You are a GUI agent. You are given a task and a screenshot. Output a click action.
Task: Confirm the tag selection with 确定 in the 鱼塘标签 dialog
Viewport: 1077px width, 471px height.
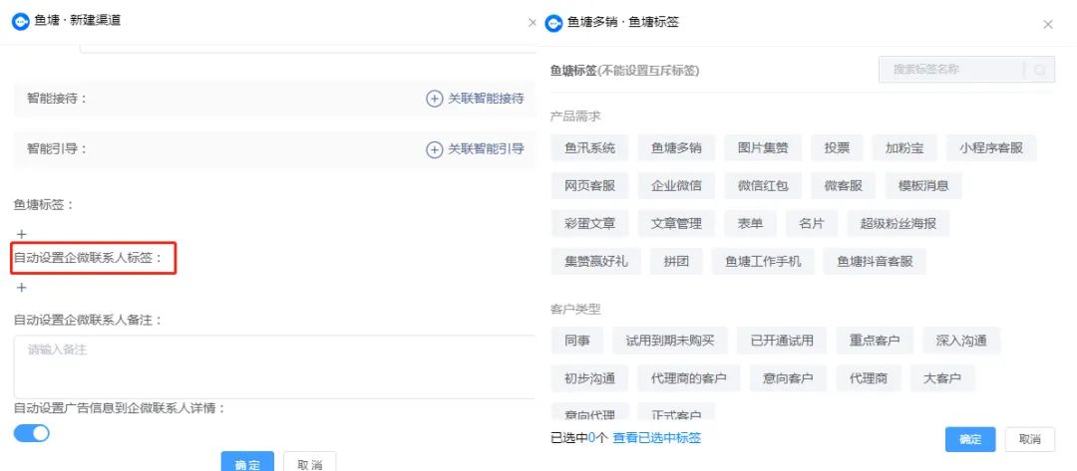[970, 439]
